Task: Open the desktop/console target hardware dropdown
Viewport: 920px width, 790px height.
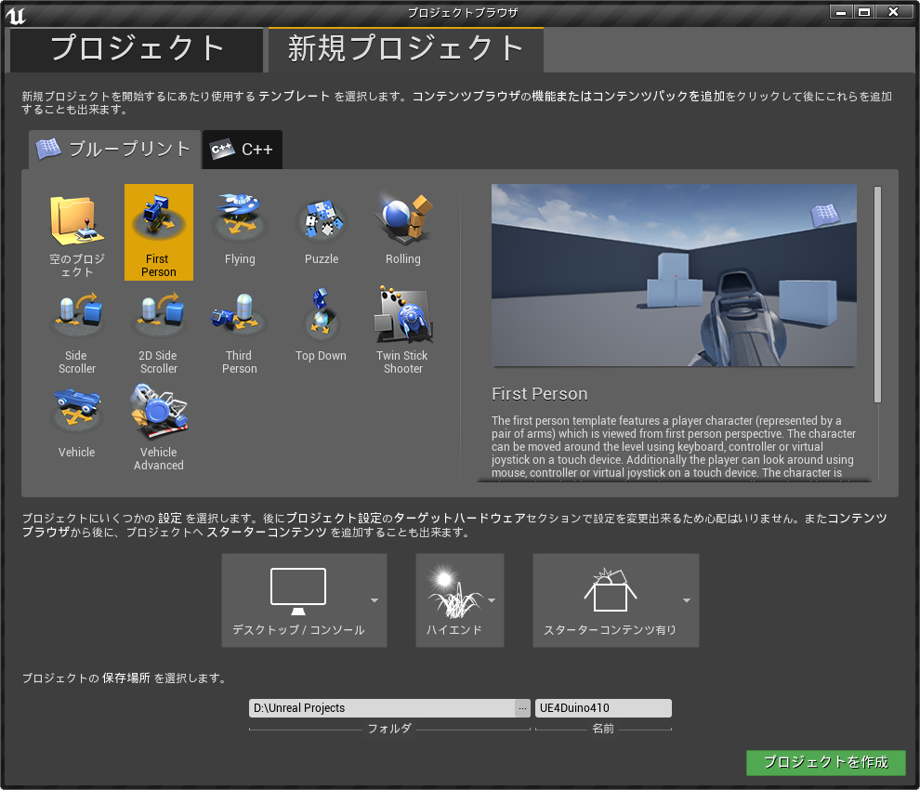Action: coord(304,600)
